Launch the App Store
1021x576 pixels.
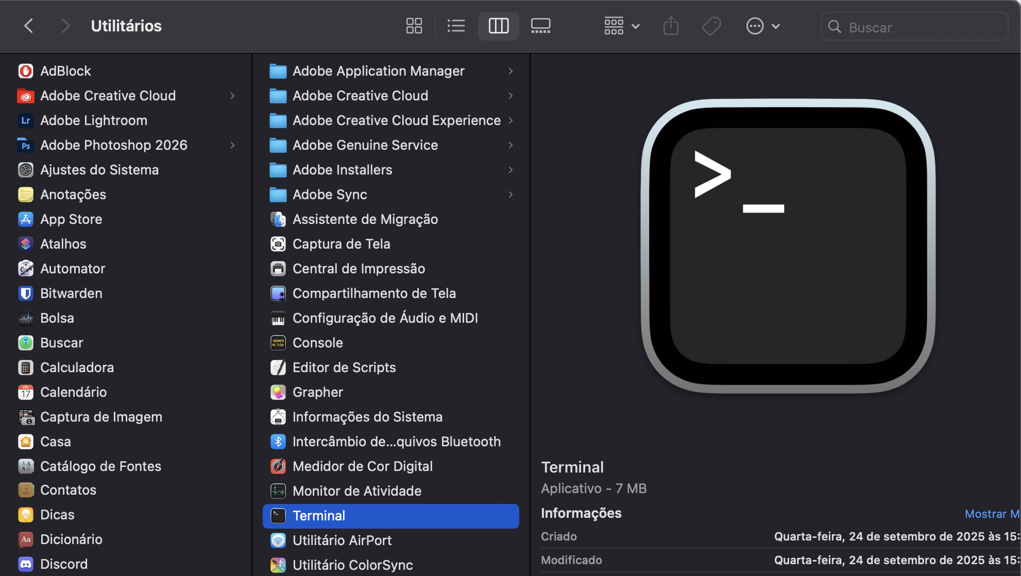pyautogui.click(x=71, y=219)
